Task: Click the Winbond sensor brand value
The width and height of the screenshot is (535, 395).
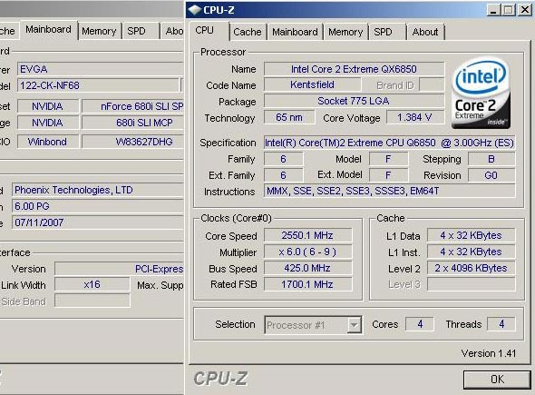Action: point(48,142)
